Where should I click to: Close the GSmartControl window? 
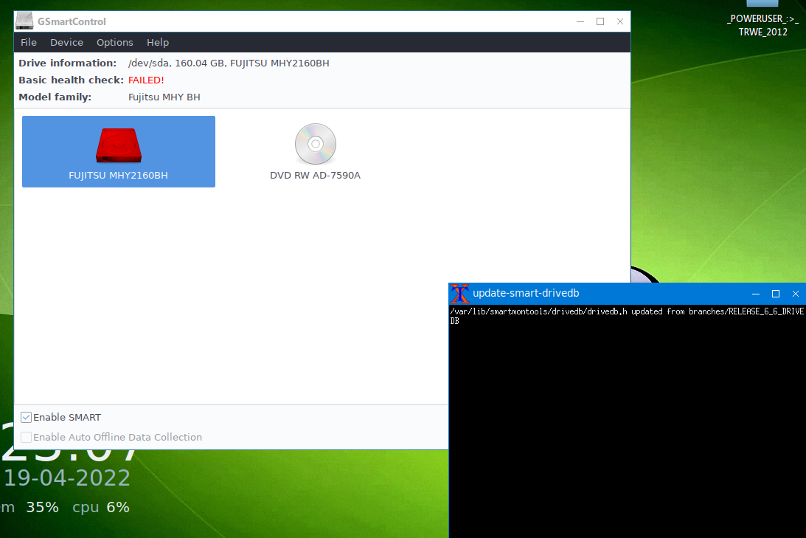pyautogui.click(x=620, y=21)
